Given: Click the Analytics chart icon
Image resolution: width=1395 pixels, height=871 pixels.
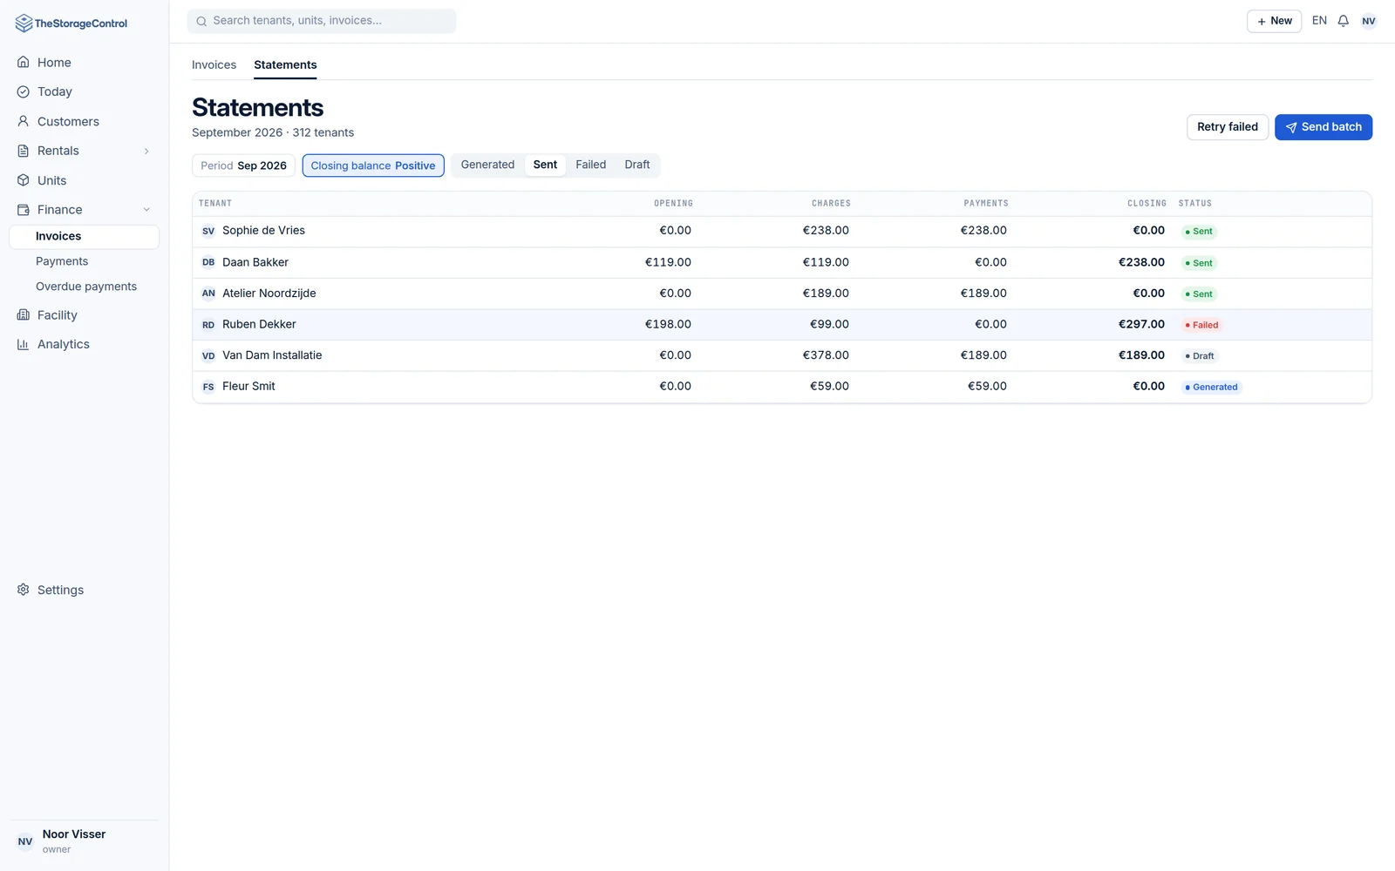Looking at the screenshot, I should click(x=24, y=344).
